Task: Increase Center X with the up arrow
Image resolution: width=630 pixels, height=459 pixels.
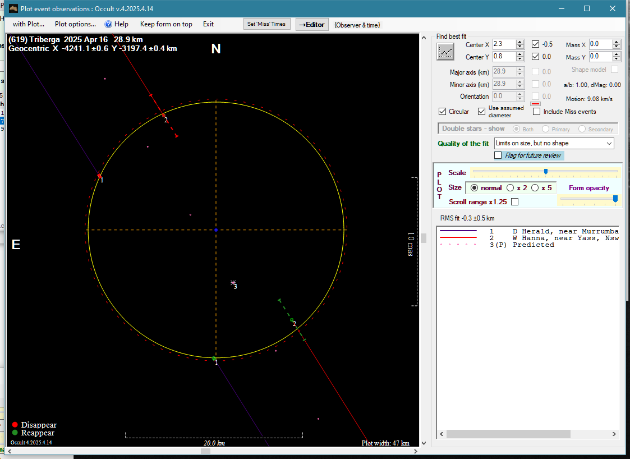Action: pos(520,42)
